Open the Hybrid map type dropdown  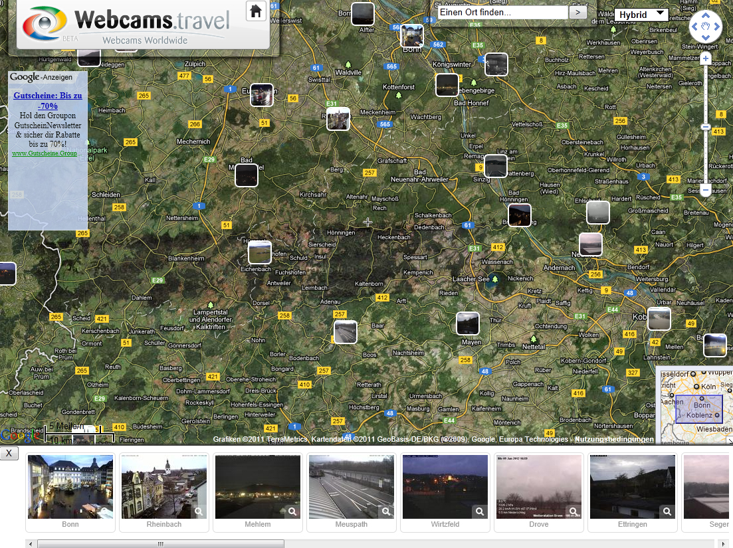coord(641,15)
